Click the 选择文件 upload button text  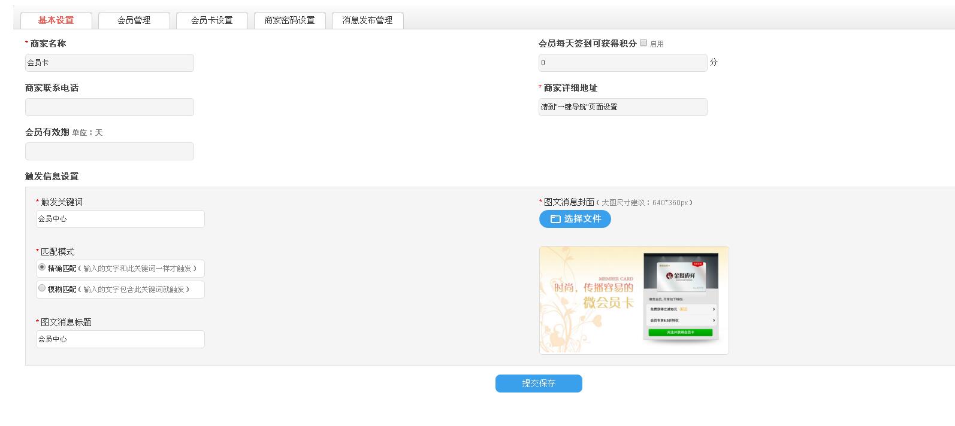[582, 219]
